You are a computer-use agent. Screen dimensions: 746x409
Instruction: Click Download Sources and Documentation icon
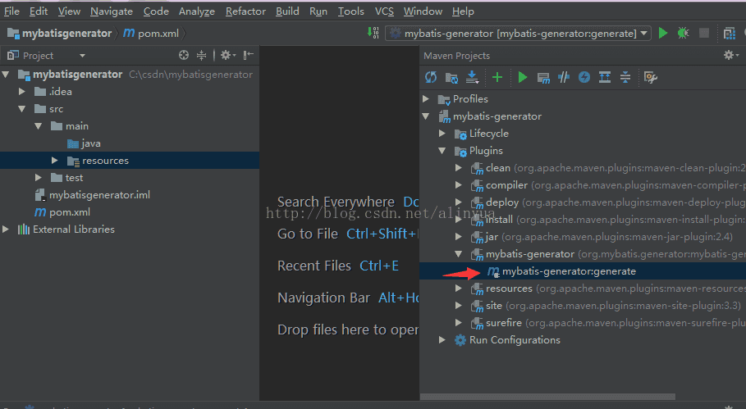(x=473, y=77)
